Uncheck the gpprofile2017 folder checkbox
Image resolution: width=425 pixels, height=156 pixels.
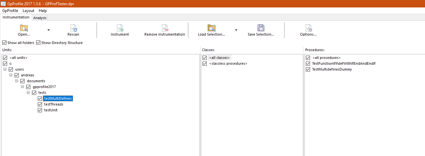click(28, 87)
